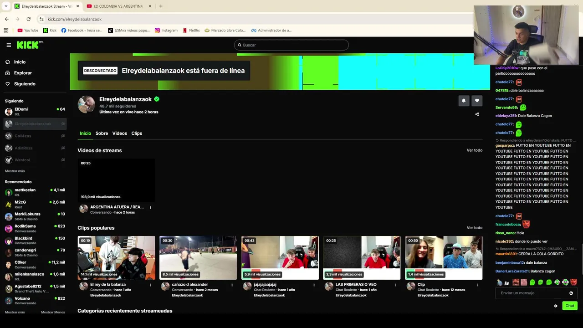The width and height of the screenshot is (583, 328).
Task: Open the browser apps grid icon
Action: [6, 31]
